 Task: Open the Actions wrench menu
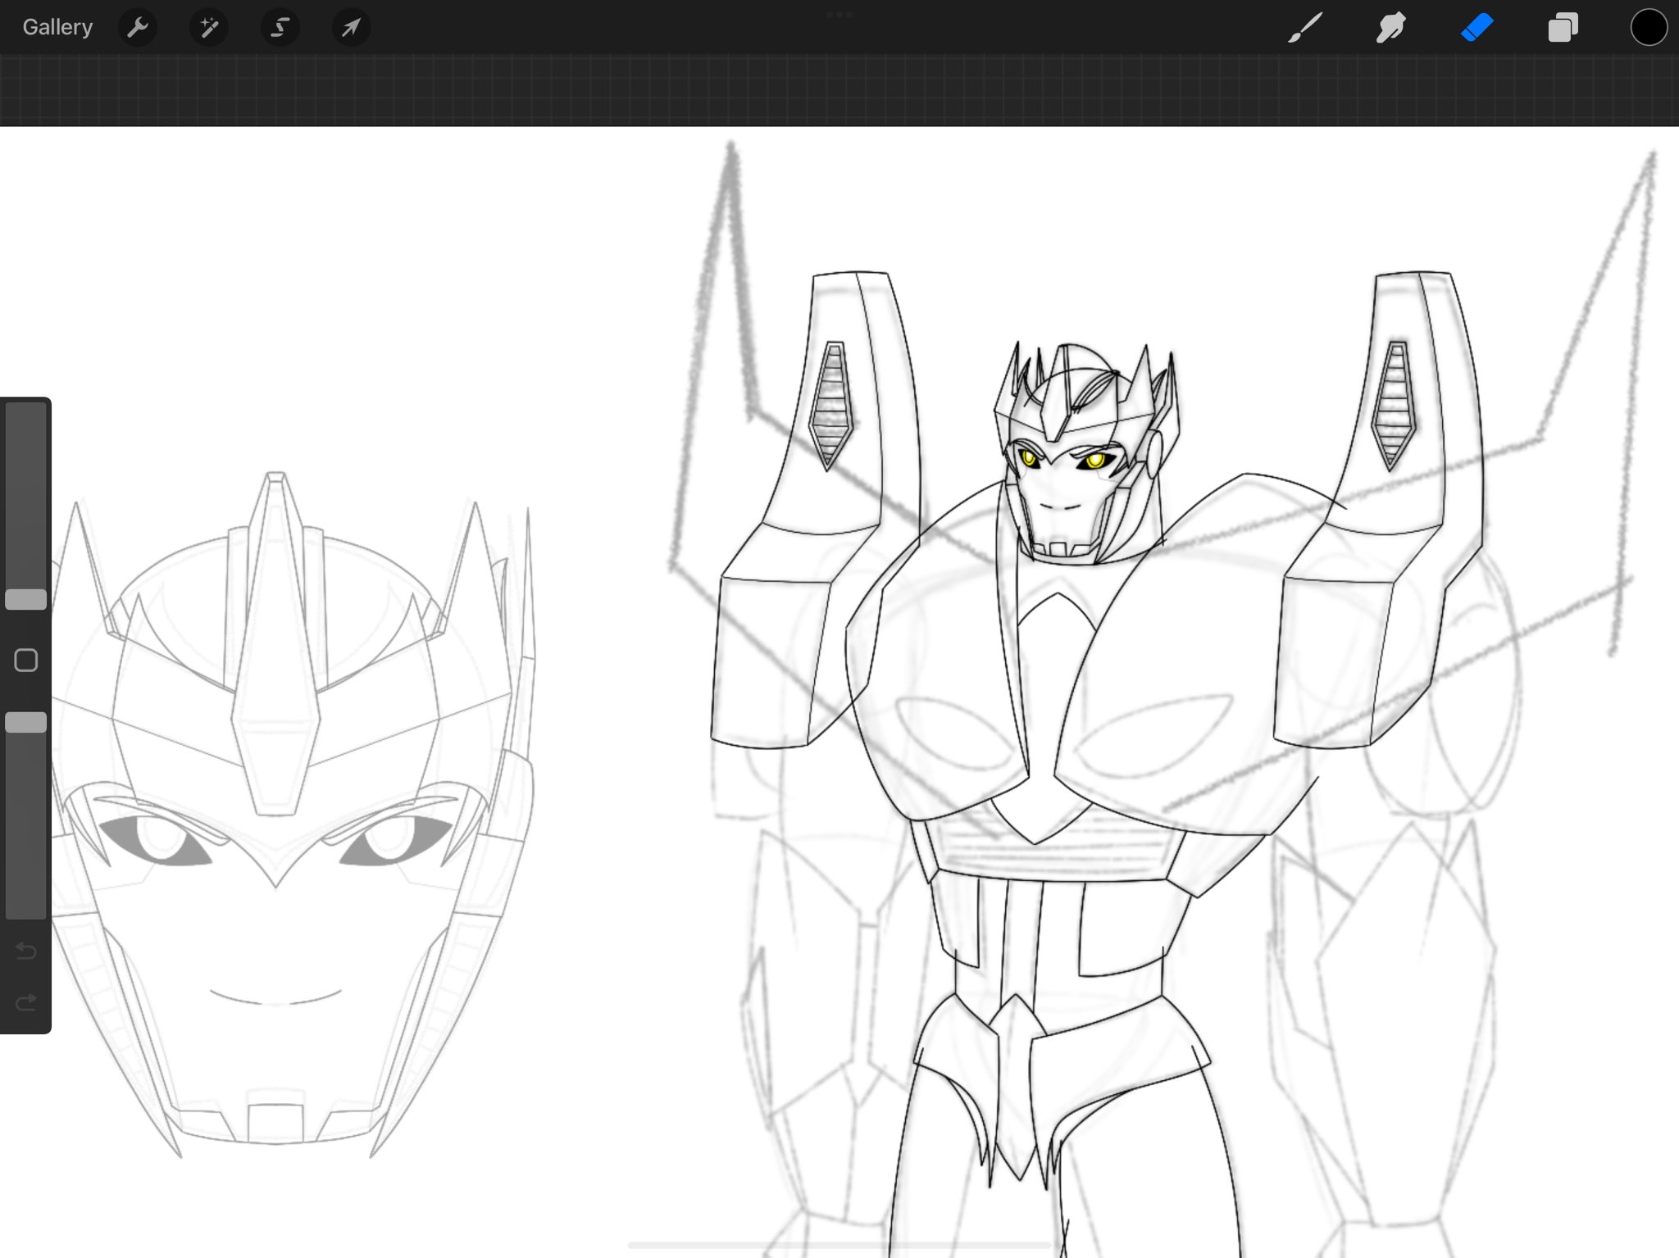point(138,28)
